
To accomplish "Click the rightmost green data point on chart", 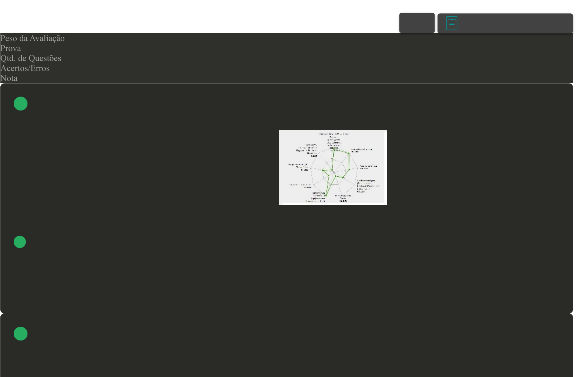I will [x=350, y=169].
